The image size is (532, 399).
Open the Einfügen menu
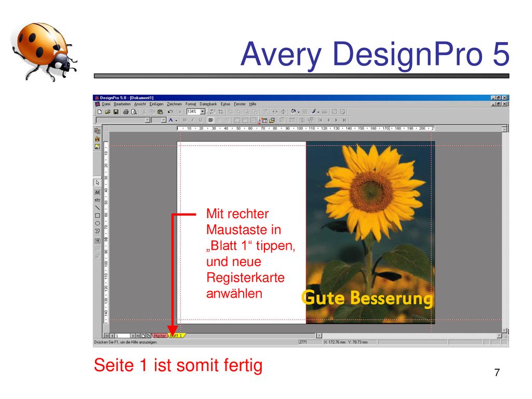click(x=156, y=104)
